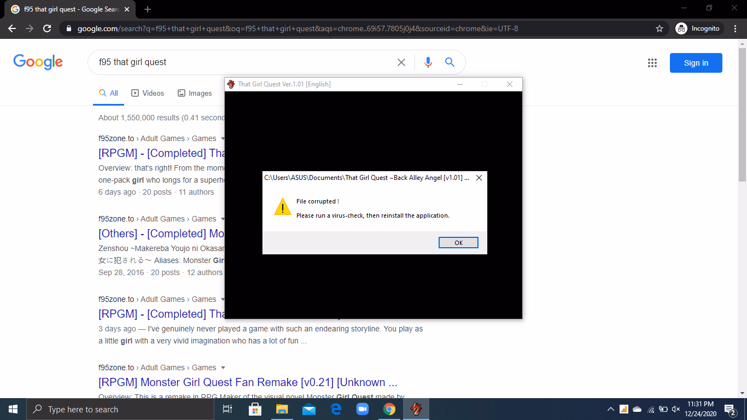This screenshot has height=420, width=747.
Task: Click OK in the File corrupted dialog
Action: 458,243
